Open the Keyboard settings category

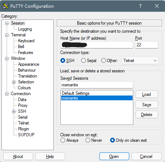[26, 41]
